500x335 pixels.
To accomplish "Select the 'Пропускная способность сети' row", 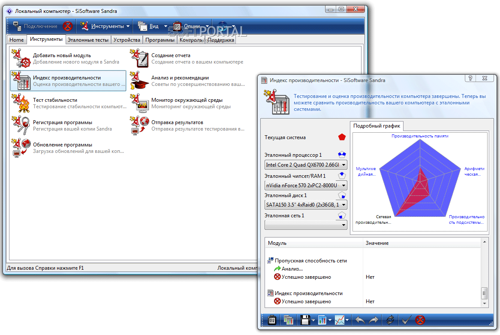I will (310, 261).
